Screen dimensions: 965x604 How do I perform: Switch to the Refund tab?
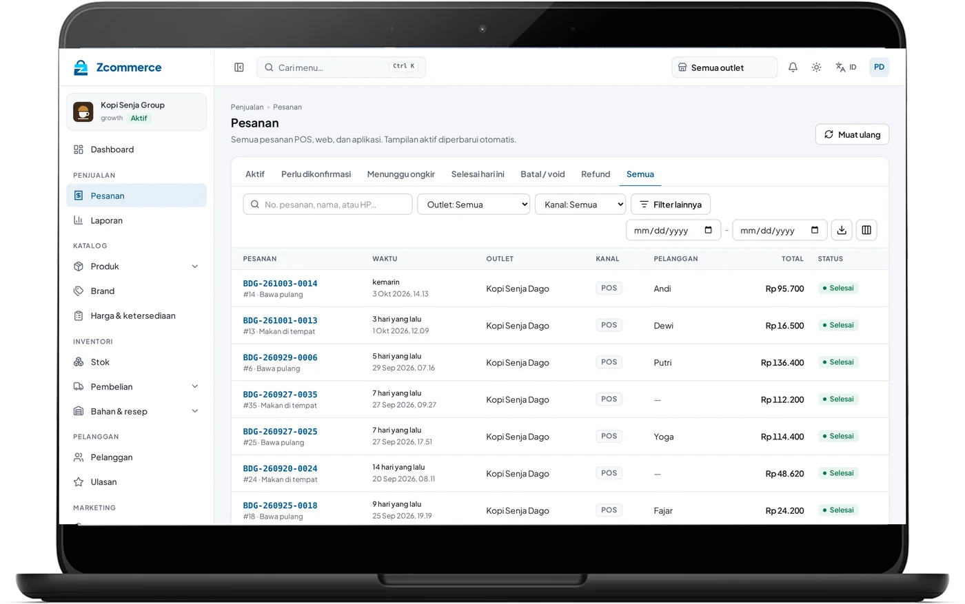[x=596, y=174]
